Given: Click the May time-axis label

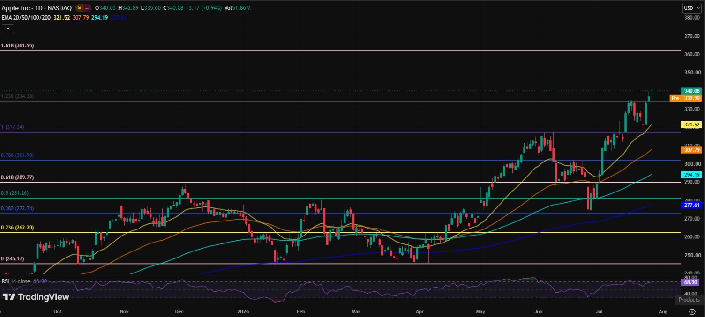Looking at the screenshot, I should tap(480, 311).
